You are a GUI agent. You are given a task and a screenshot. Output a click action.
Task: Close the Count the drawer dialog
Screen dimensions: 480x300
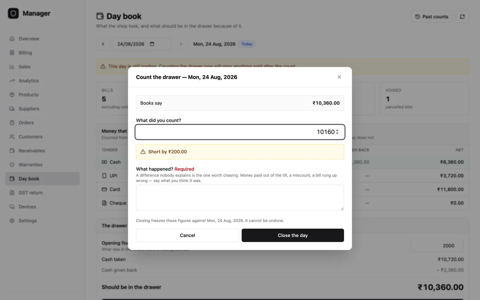pos(339,77)
